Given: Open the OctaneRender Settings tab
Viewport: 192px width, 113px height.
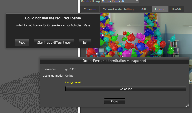Looking at the screenshot, I should tap(119, 9).
